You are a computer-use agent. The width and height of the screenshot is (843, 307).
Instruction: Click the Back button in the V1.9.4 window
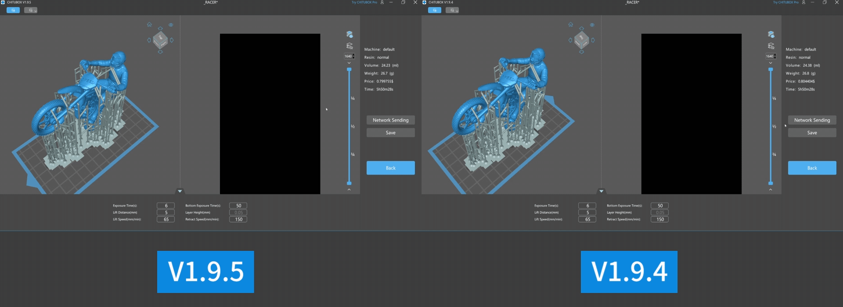[812, 168]
